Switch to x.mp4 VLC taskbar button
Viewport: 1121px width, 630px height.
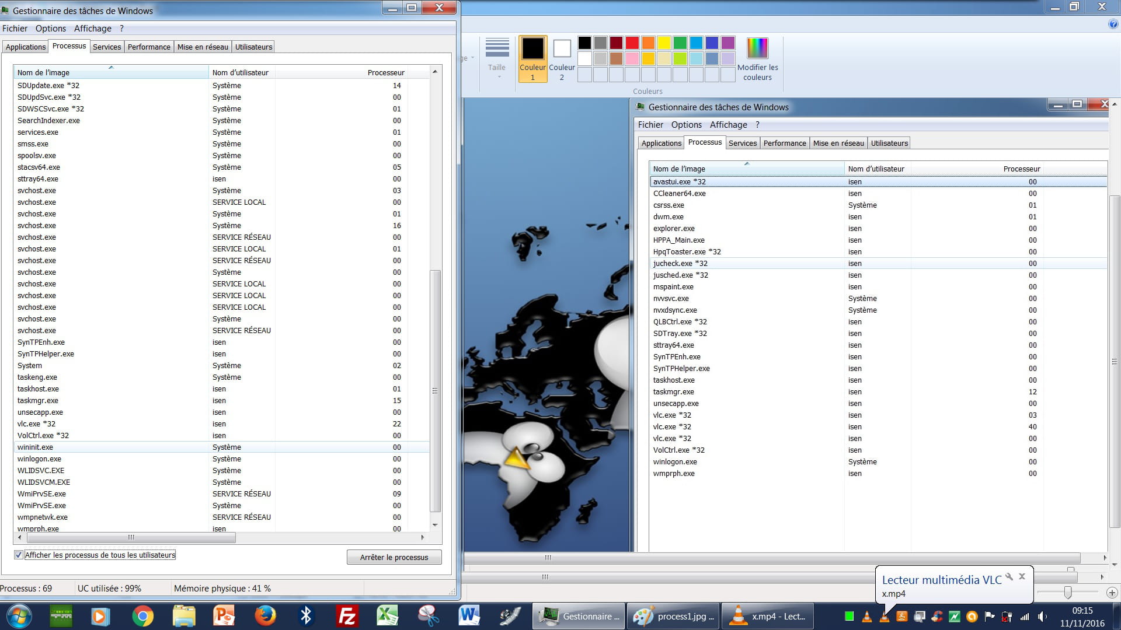[x=768, y=616]
